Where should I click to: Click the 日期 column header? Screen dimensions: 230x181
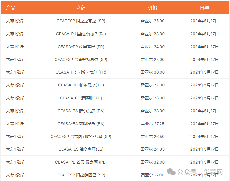pos(204,8)
